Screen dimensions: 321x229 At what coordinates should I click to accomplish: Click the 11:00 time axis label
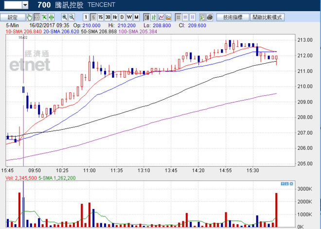89,171
